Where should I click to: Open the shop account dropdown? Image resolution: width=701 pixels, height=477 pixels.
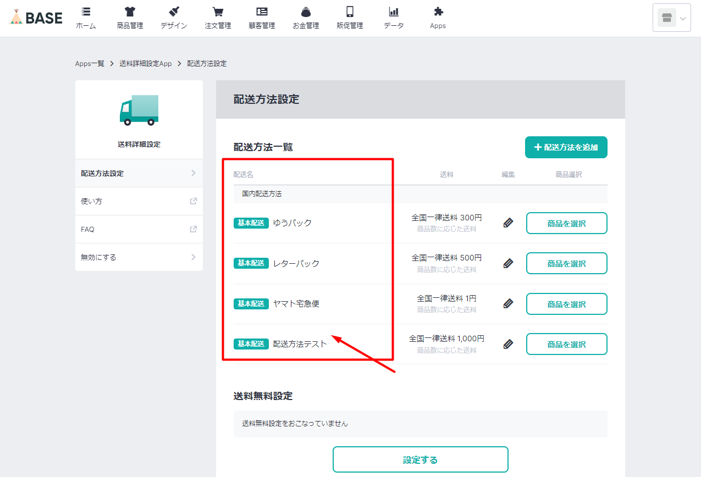[x=671, y=18]
